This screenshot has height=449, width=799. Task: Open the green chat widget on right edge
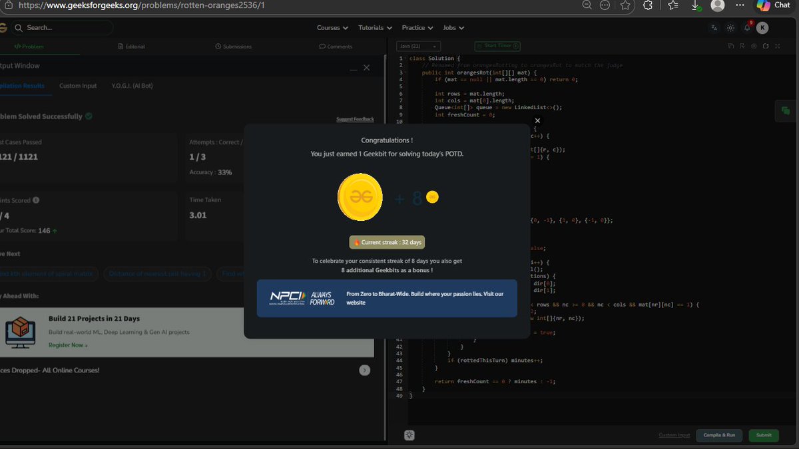tap(786, 111)
